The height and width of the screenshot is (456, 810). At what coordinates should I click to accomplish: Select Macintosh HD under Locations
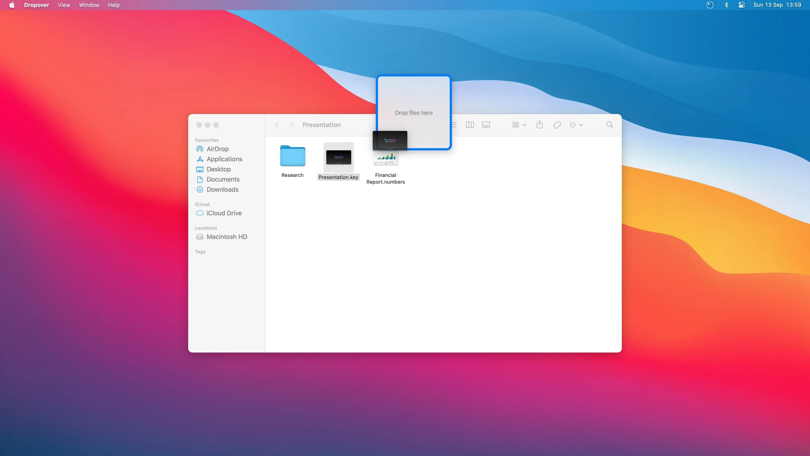[227, 237]
